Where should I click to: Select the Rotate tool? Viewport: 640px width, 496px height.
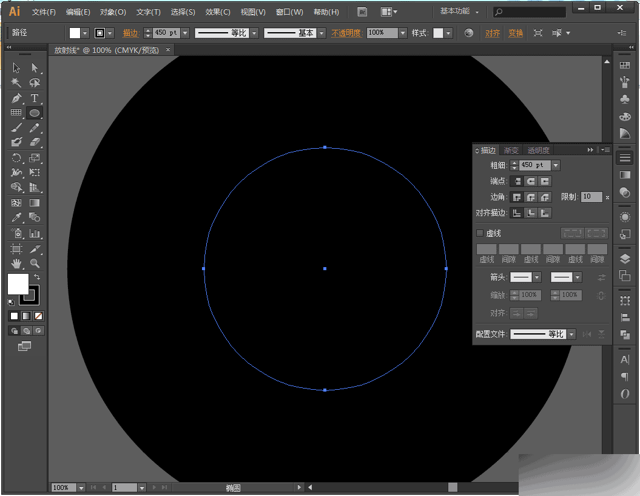[x=16, y=158]
